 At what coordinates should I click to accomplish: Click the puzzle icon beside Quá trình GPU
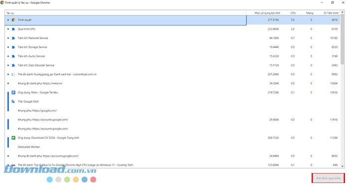13,29
